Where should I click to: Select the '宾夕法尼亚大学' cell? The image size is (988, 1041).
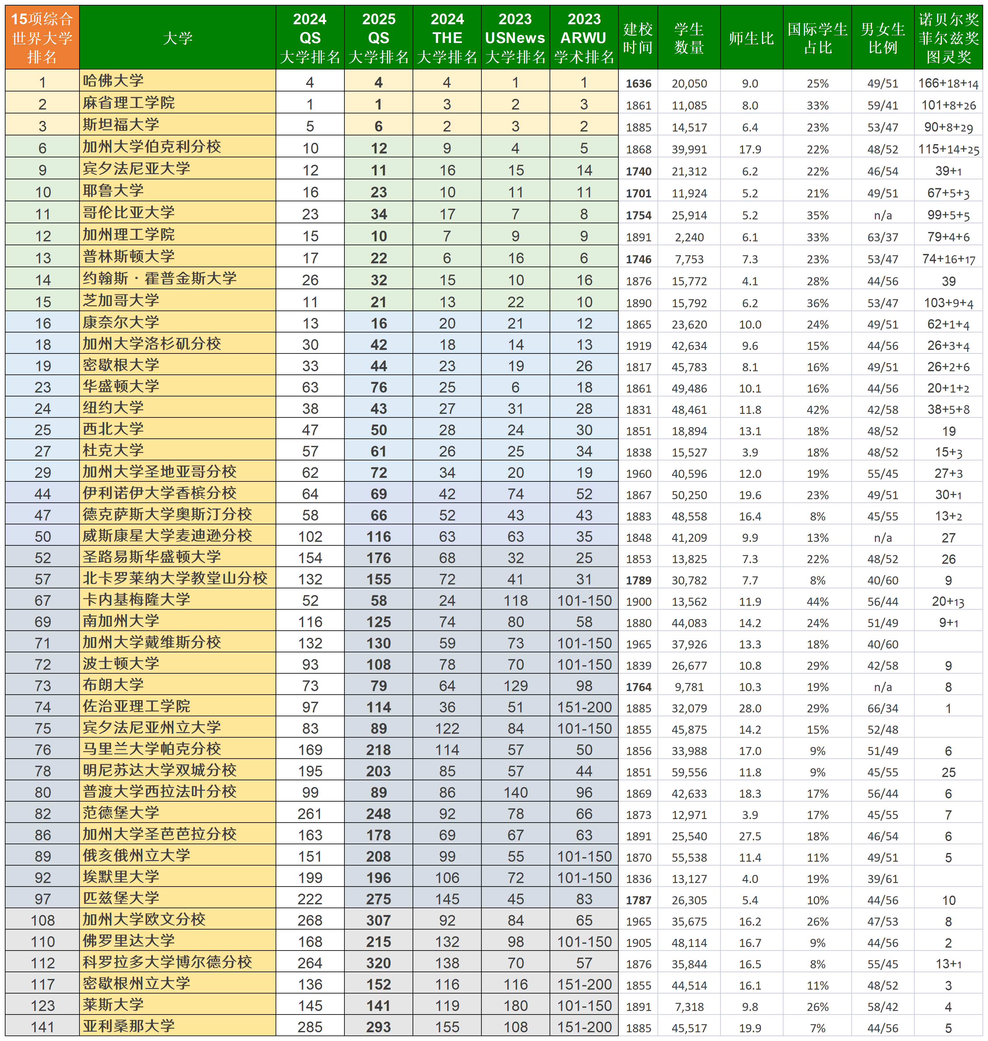coord(177,169)
